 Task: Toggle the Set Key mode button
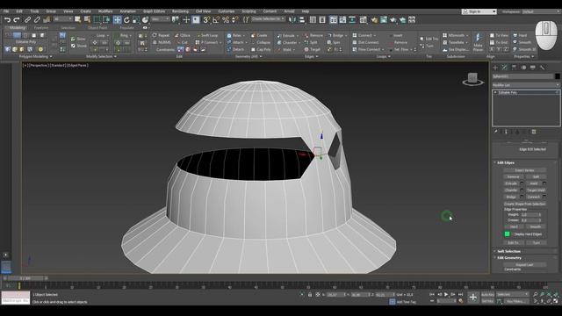click(487, 301)
